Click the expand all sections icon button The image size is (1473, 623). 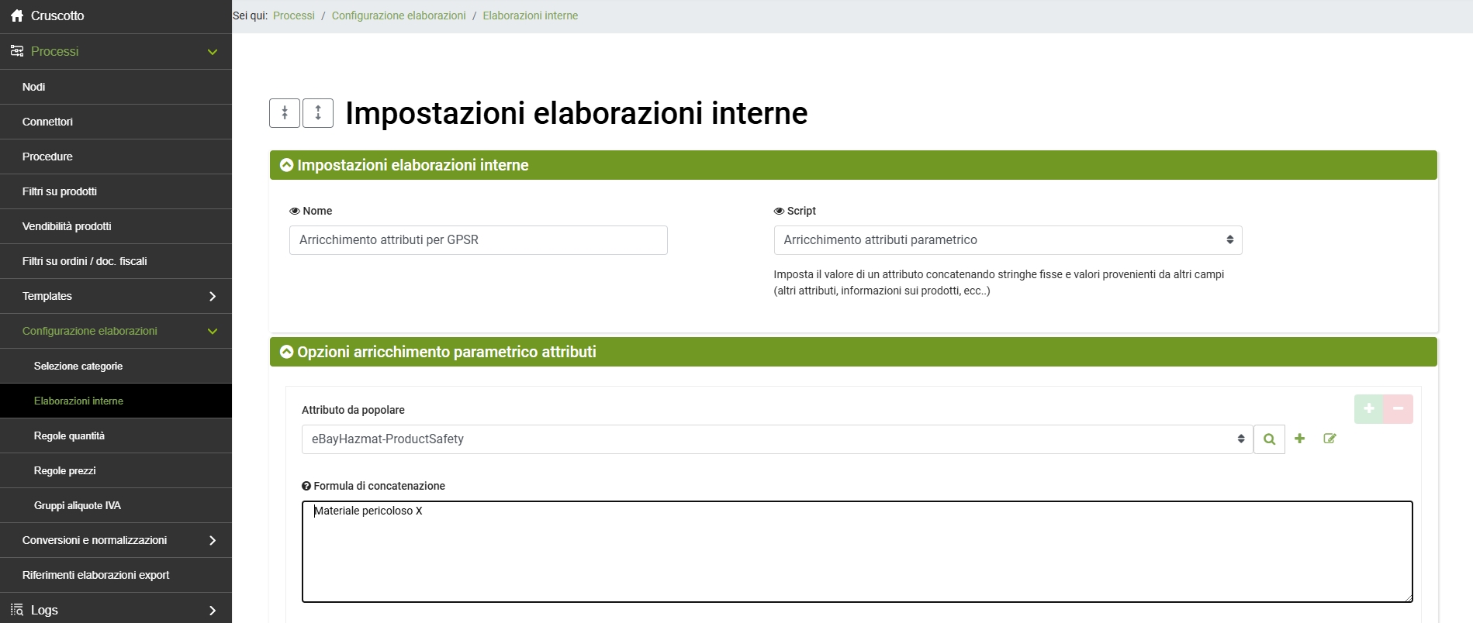(317, 113)
